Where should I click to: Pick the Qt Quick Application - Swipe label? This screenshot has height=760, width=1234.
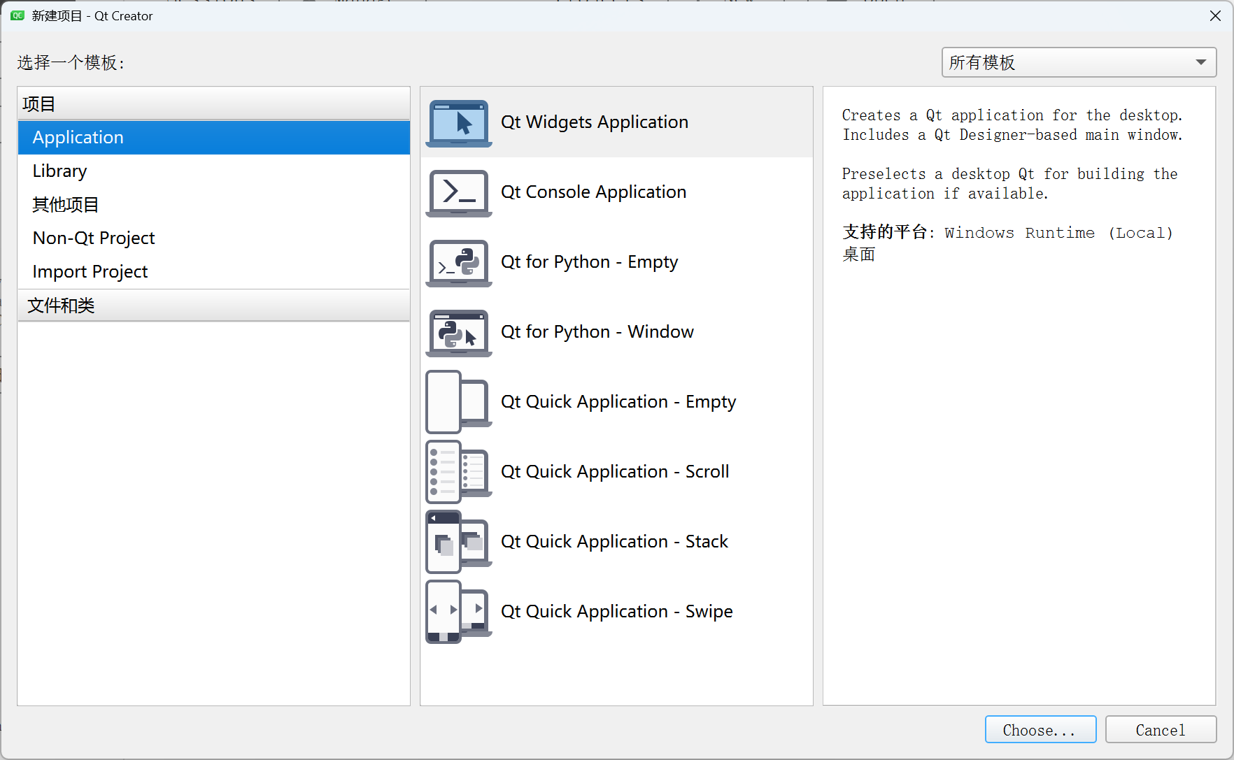pos(617,612)
